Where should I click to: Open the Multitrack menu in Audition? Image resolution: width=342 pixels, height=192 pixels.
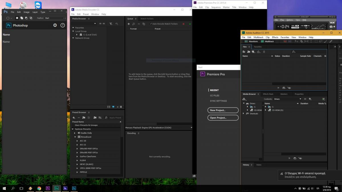pos(258,37)
